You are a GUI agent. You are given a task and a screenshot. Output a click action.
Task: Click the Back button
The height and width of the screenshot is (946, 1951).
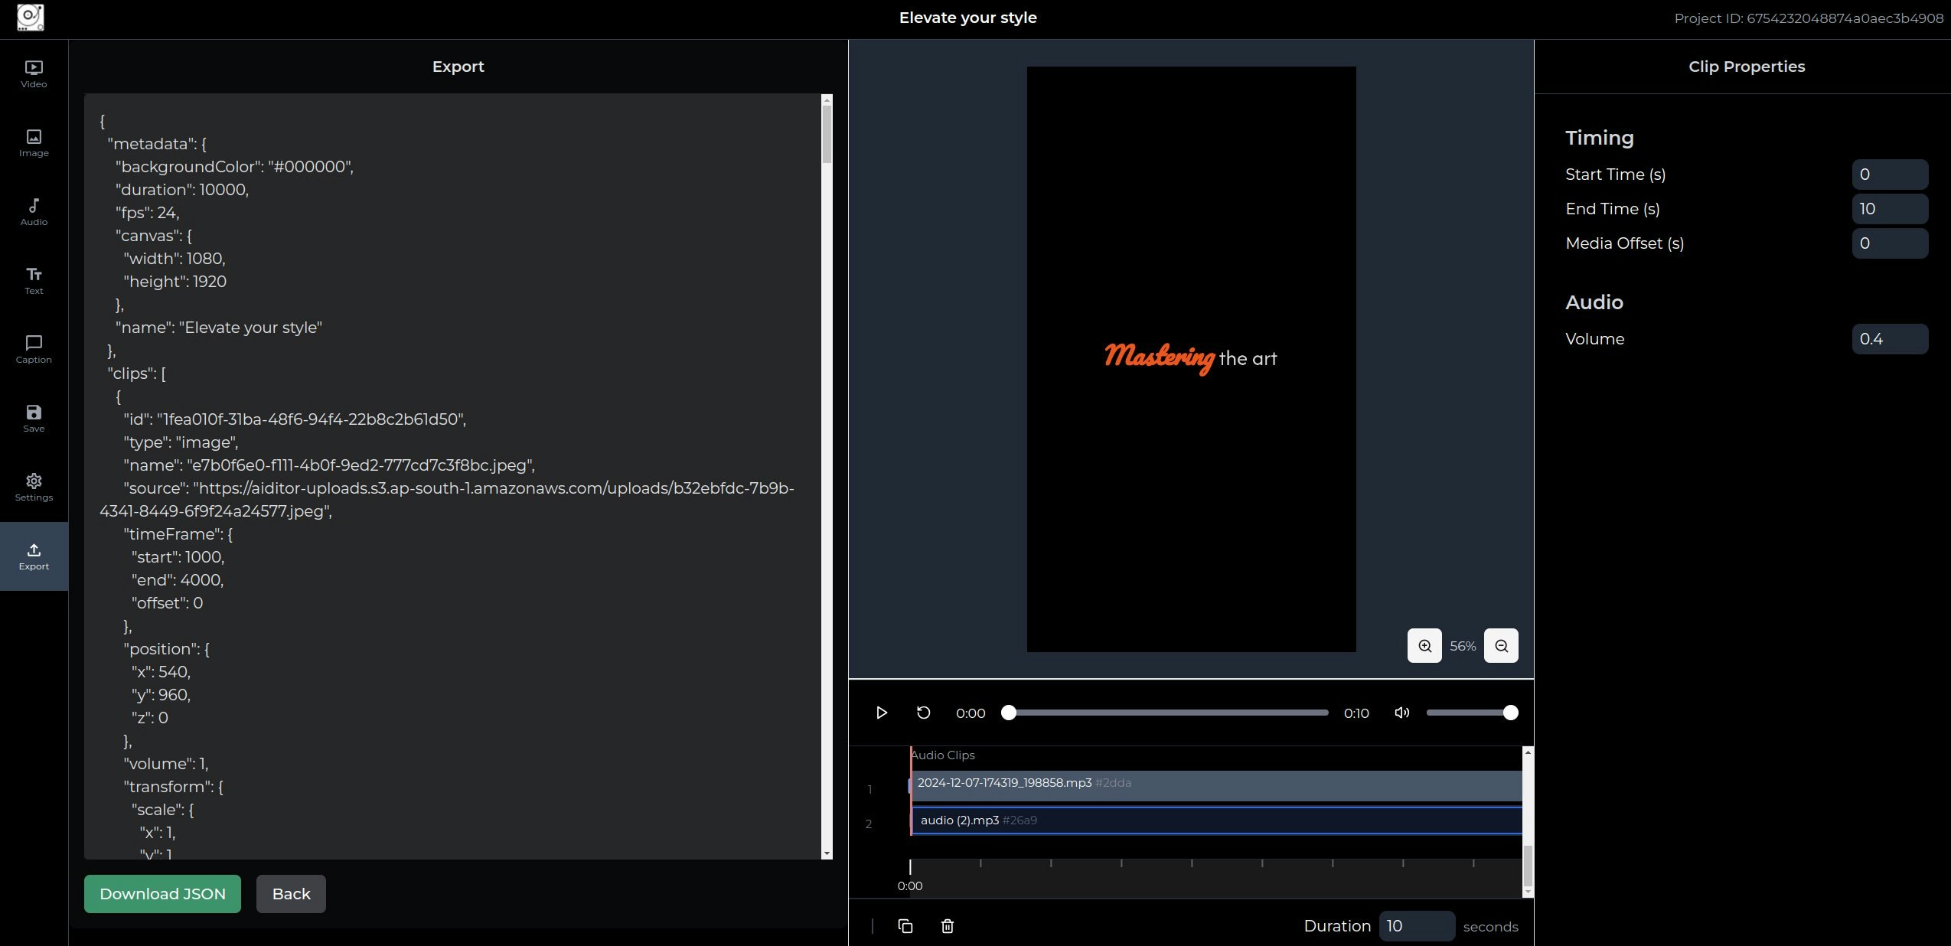291,894
